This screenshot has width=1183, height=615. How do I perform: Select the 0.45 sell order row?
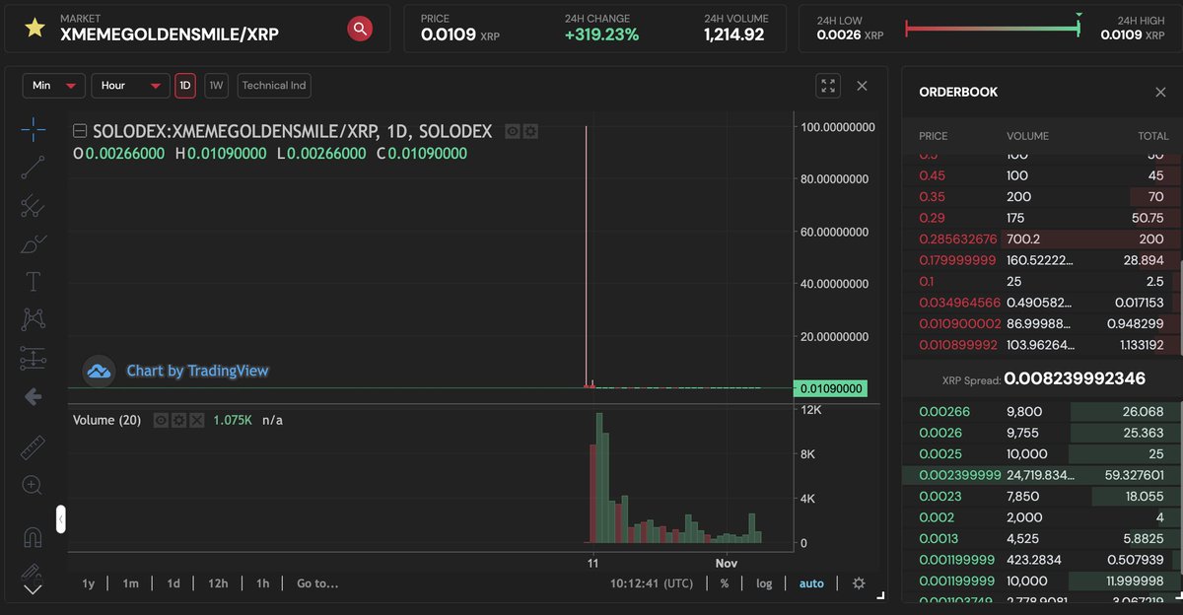coord(1042,175)
